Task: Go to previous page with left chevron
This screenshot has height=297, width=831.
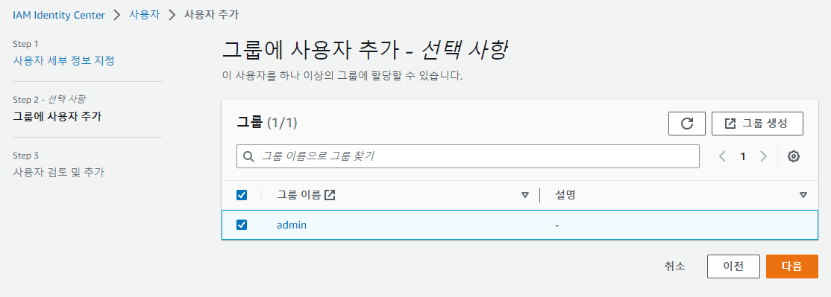Action: point(722,156)
